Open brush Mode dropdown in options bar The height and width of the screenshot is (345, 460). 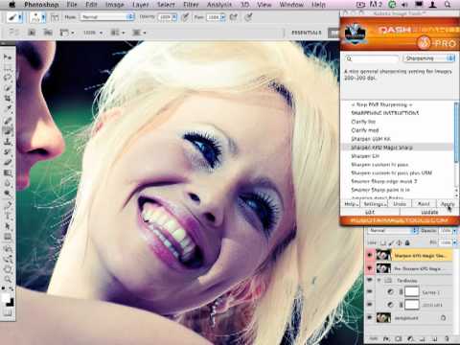(107, 17)
